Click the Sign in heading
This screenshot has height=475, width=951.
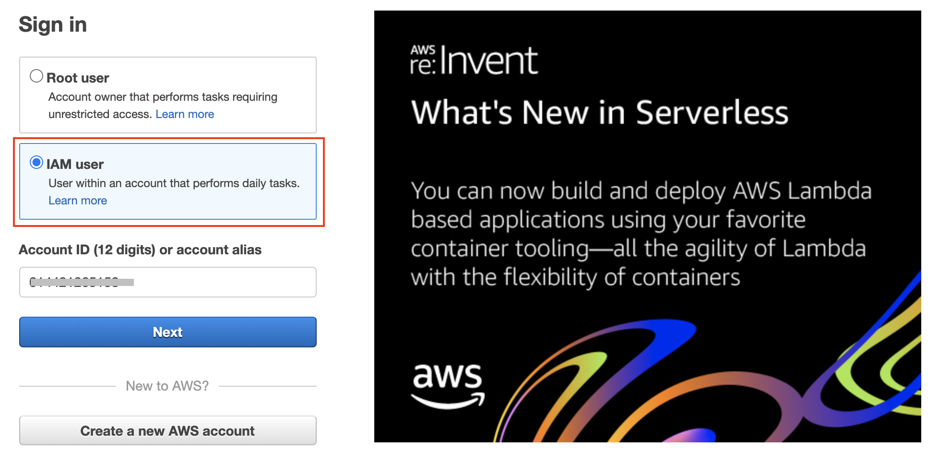tap(53, 24)
